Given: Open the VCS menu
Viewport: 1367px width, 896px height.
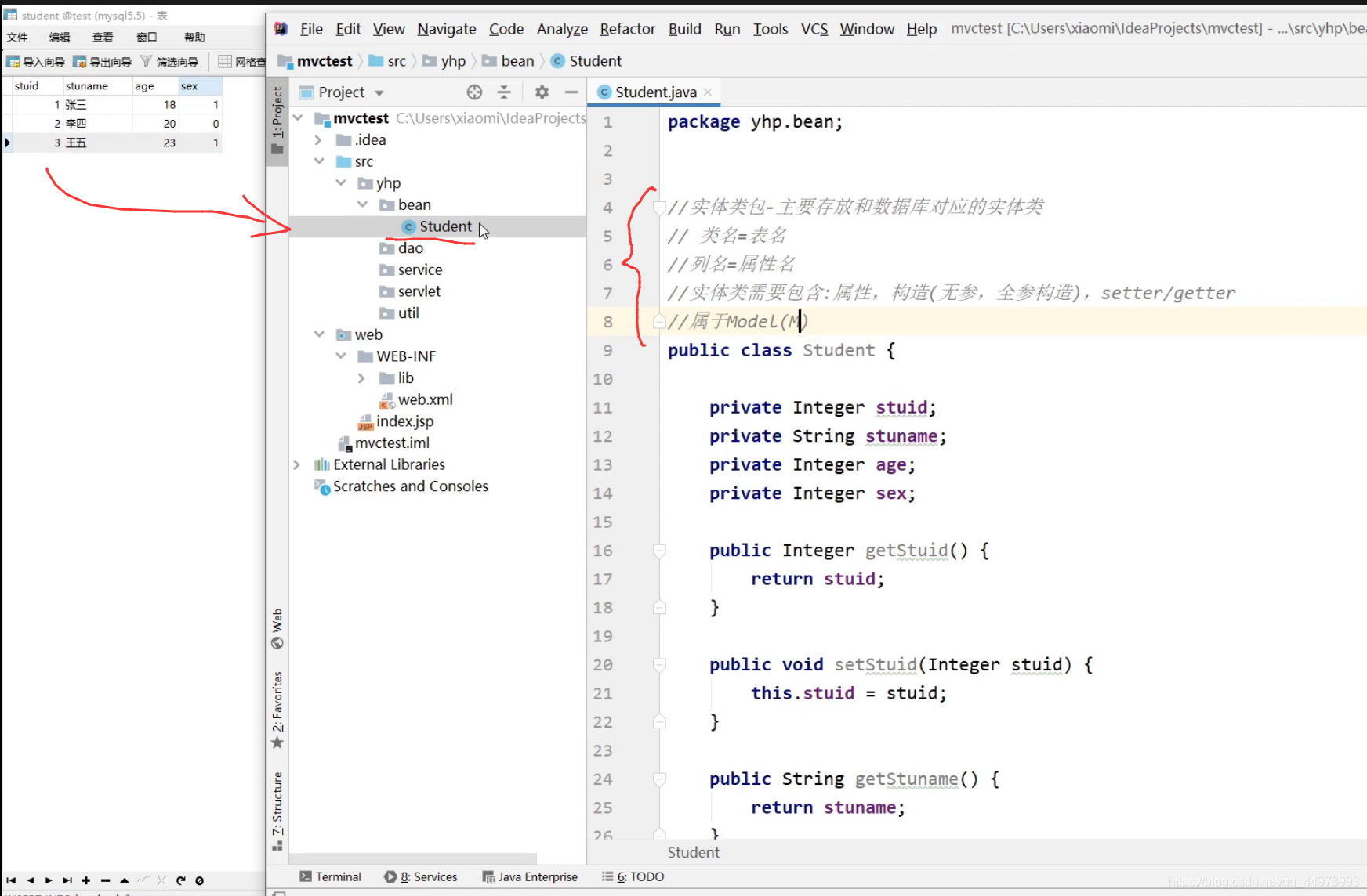Looking at the screenshot, I should click(x=814, y=29).
